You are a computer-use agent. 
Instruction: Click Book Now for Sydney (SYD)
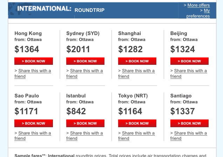(x=85, y=61)
